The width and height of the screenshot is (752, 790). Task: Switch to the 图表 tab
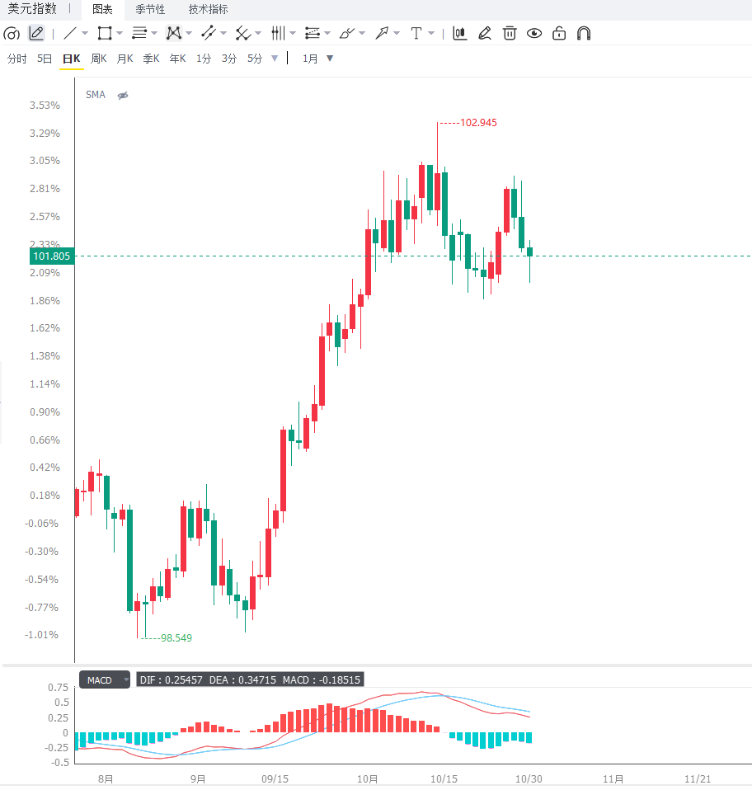(x=103, y=10)
